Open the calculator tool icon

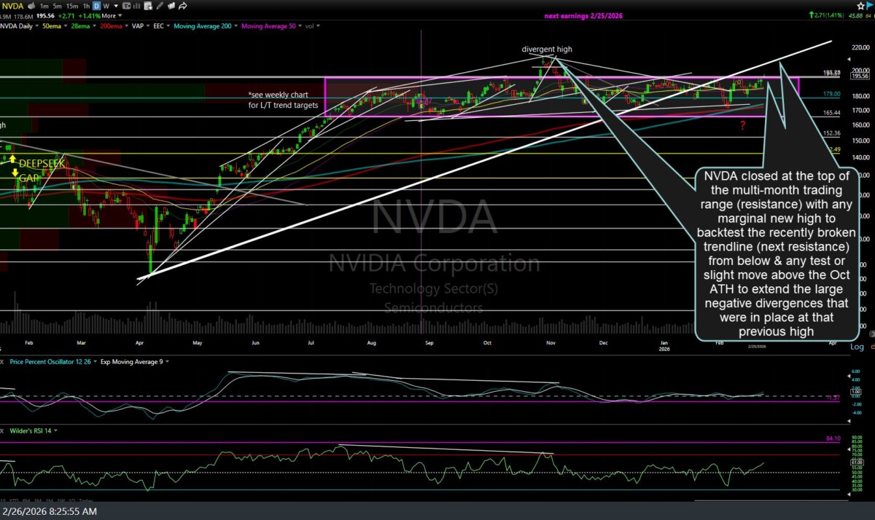tap(148, 6)
